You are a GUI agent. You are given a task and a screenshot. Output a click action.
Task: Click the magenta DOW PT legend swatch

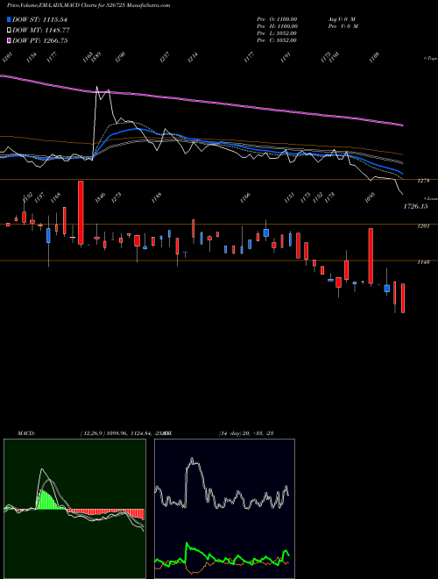[10, 40]
